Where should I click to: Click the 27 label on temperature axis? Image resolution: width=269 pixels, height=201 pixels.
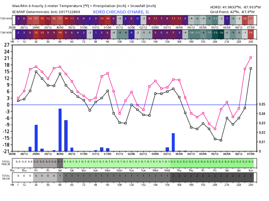7,44
